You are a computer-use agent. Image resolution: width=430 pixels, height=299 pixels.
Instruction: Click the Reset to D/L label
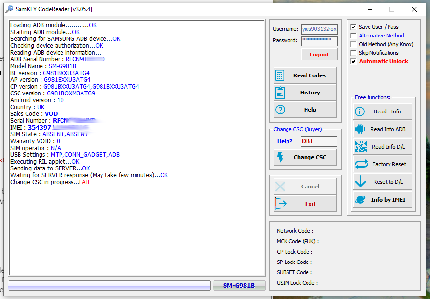click(x=388, y=182)
